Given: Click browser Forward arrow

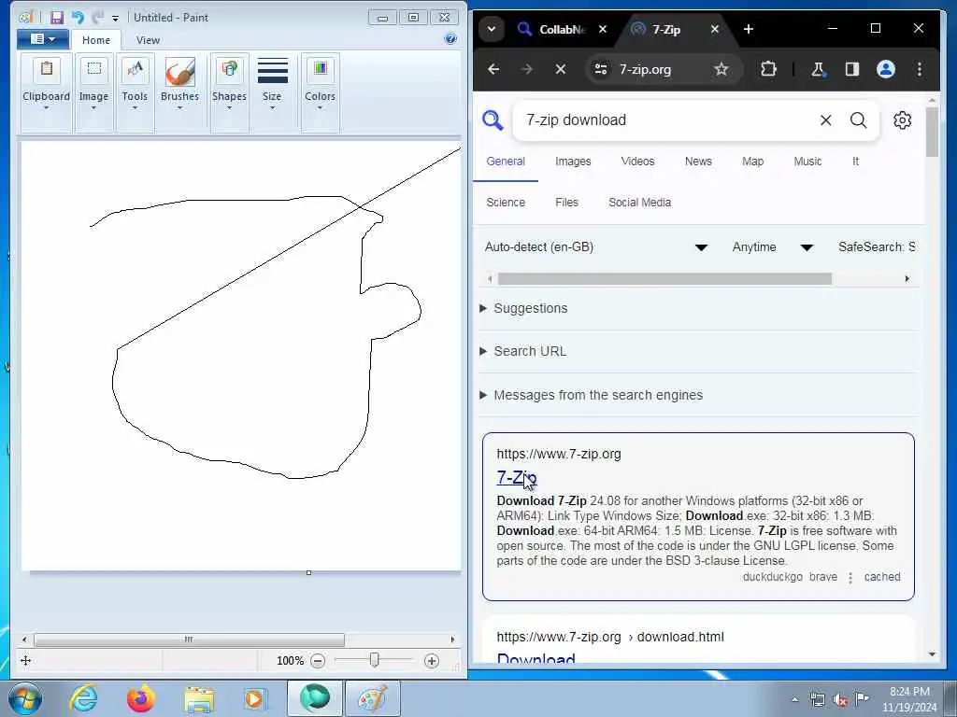Looking at the screenshot, I should point(527,69).
